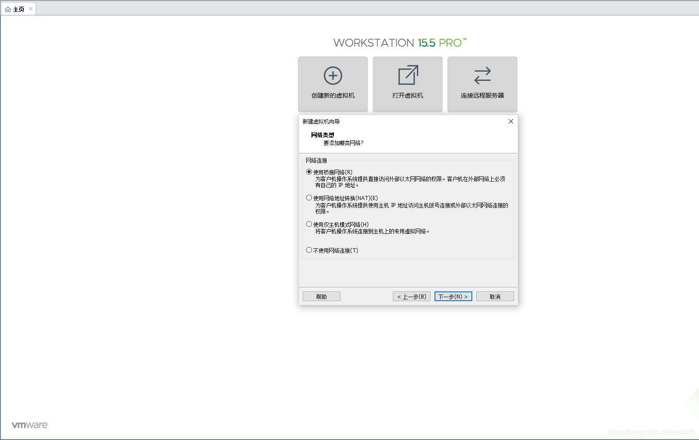Click the open virtual machine icon

point(408,75)
